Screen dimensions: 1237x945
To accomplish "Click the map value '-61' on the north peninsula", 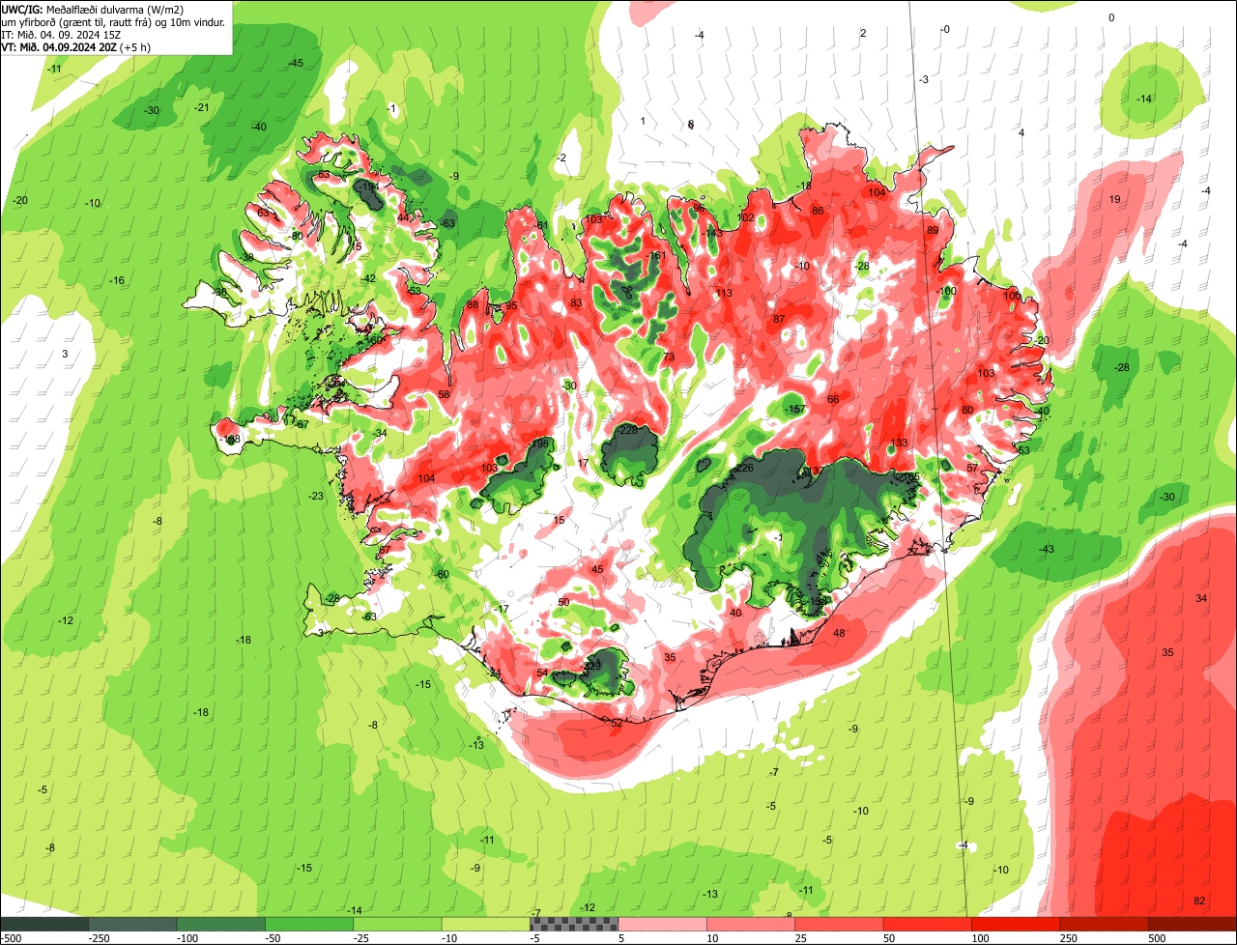I will [541, 225].
